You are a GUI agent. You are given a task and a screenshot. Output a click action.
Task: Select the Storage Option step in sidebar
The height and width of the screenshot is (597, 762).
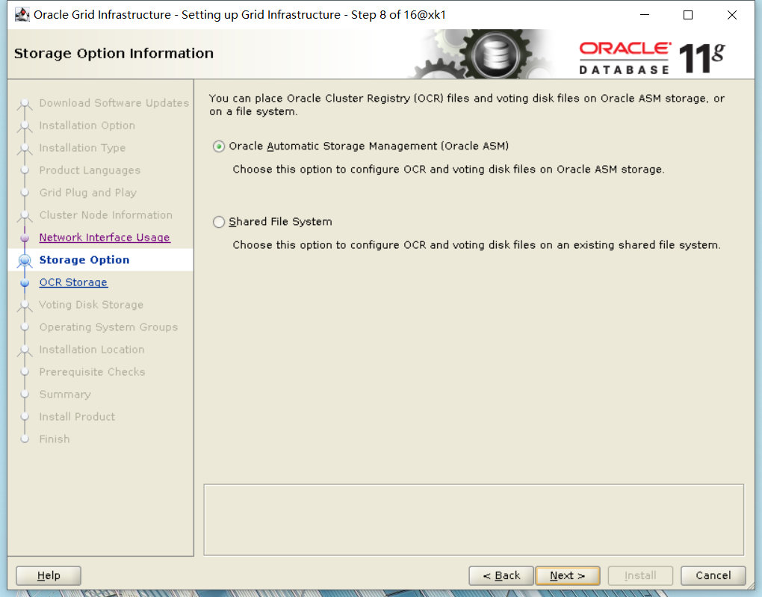click(84, 260)
